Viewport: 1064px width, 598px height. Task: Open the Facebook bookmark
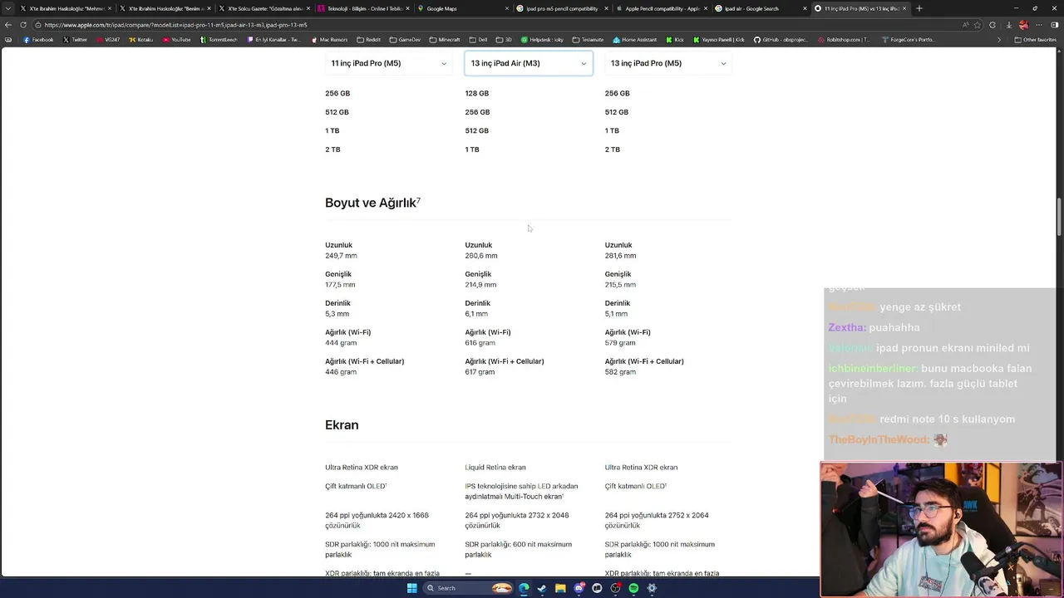point(38,39)
